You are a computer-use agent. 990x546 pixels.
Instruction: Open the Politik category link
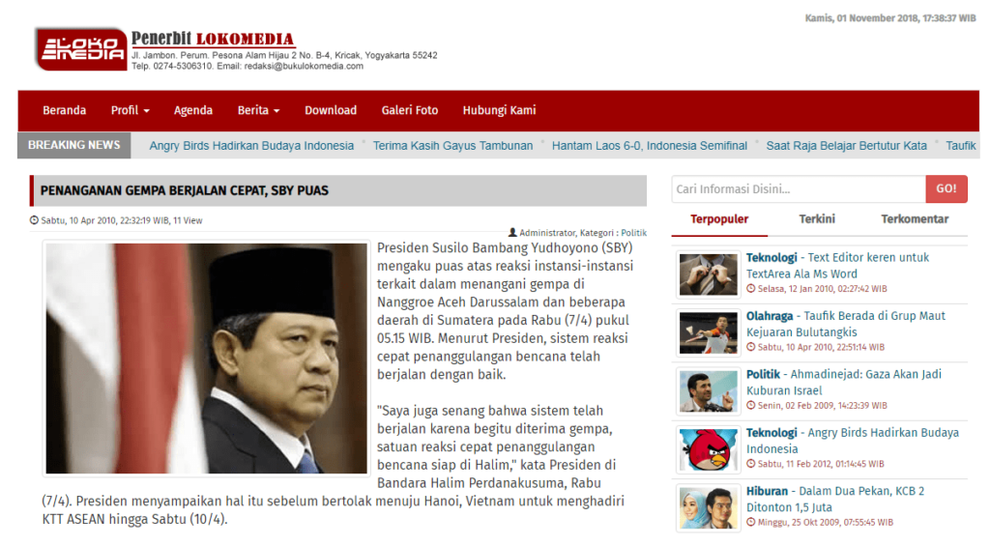(633, 232)
